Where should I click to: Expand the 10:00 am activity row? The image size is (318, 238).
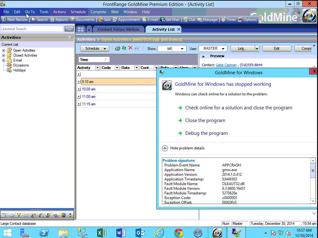tap(79, 89)
